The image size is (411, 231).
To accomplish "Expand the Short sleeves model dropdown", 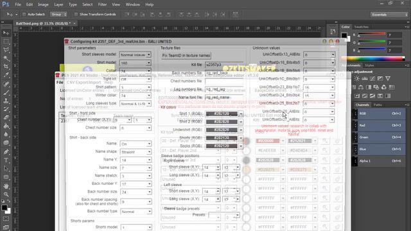I will point(136,55).
